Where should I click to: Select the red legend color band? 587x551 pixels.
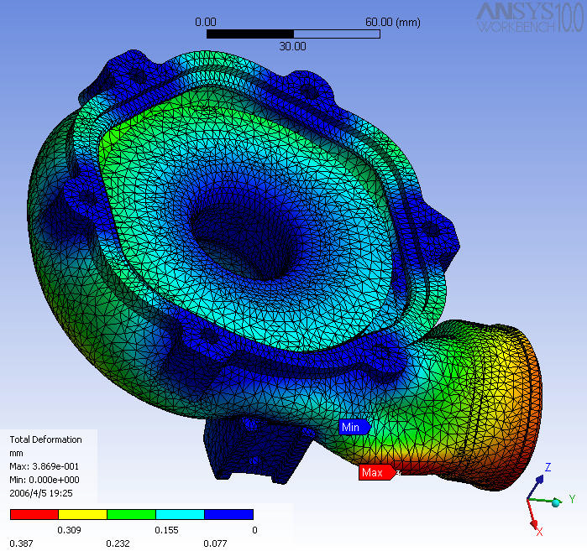pos(34,514)
